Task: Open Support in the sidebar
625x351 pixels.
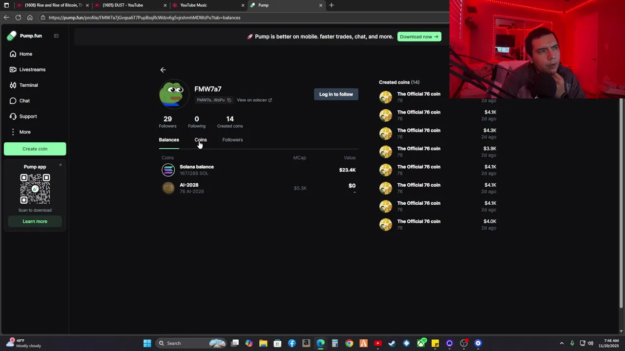Action: pos(23,117)
